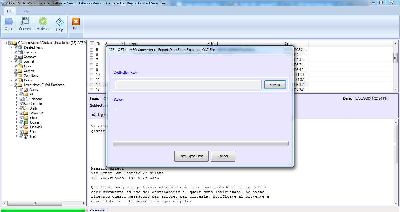Toggle the Sent Items checkbox
The height and width of the screenshot is (212, 400).
16,76
